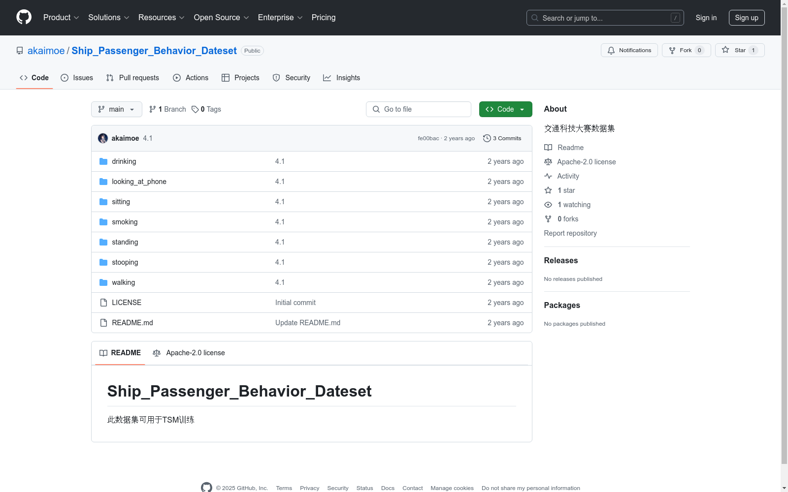Click the walking folder icon
Image resolution: width=788 pixels, height=492 pixels.
coord(103,282)
